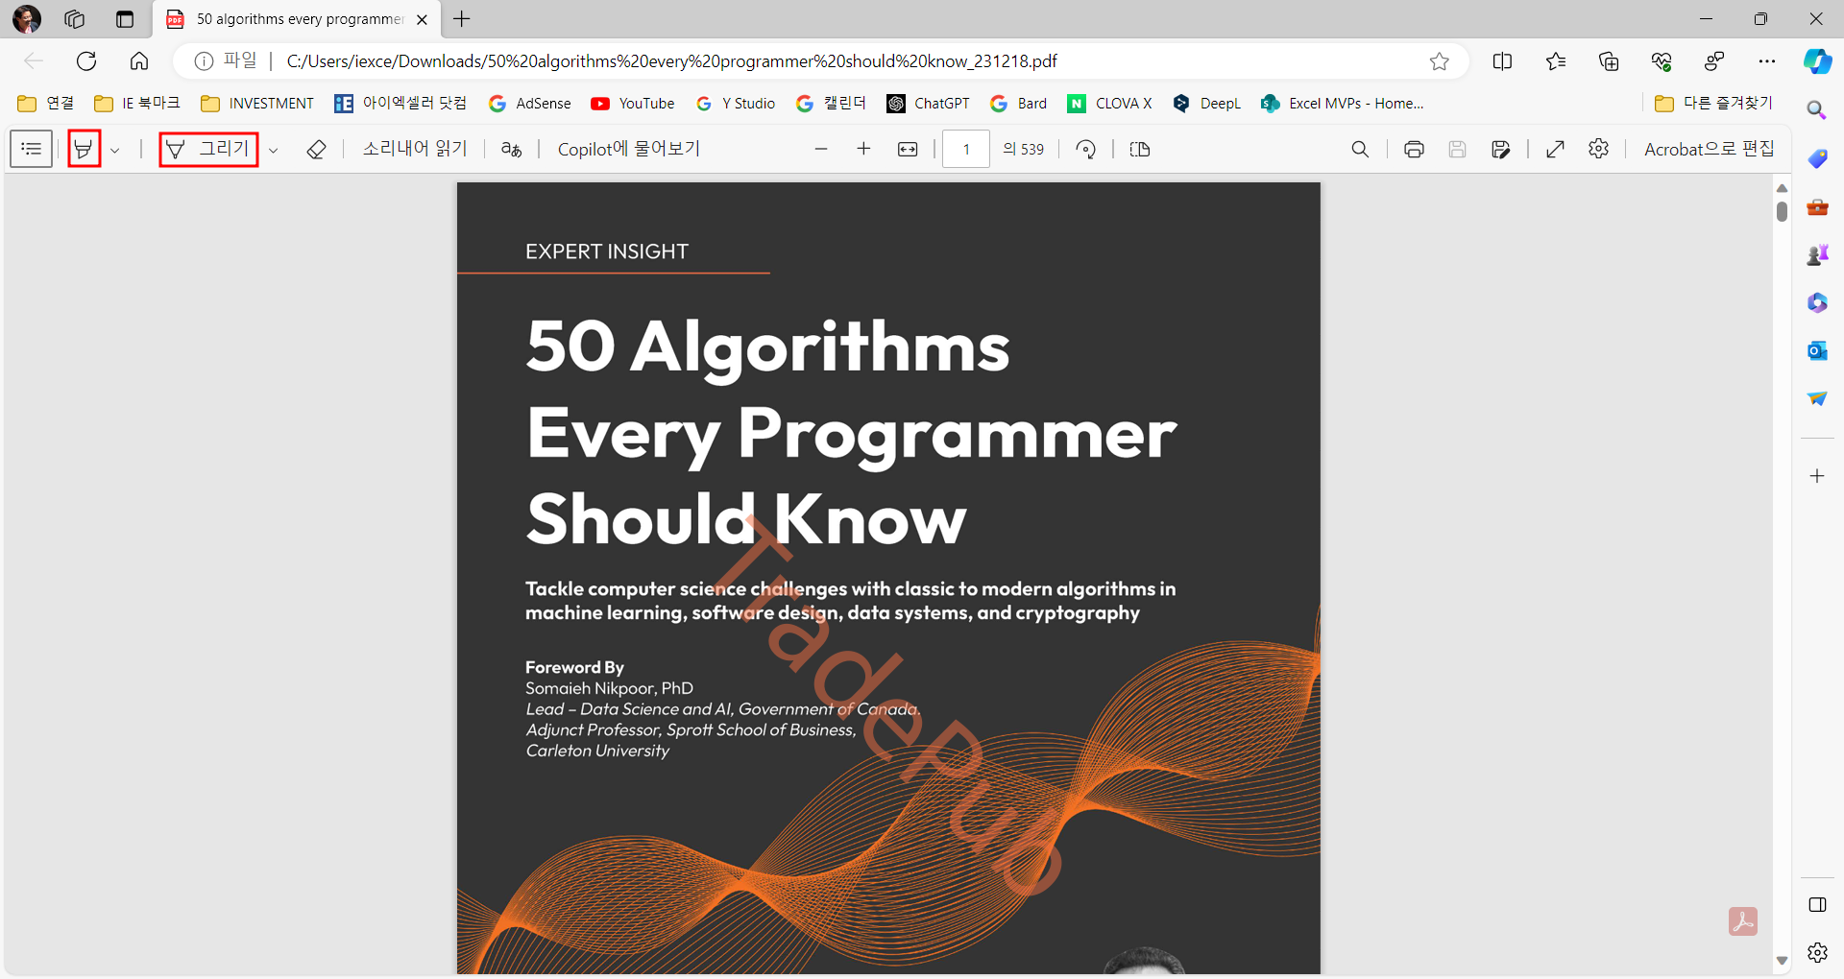Open 다른 즐겨찾기 folder

point(1714,104)
